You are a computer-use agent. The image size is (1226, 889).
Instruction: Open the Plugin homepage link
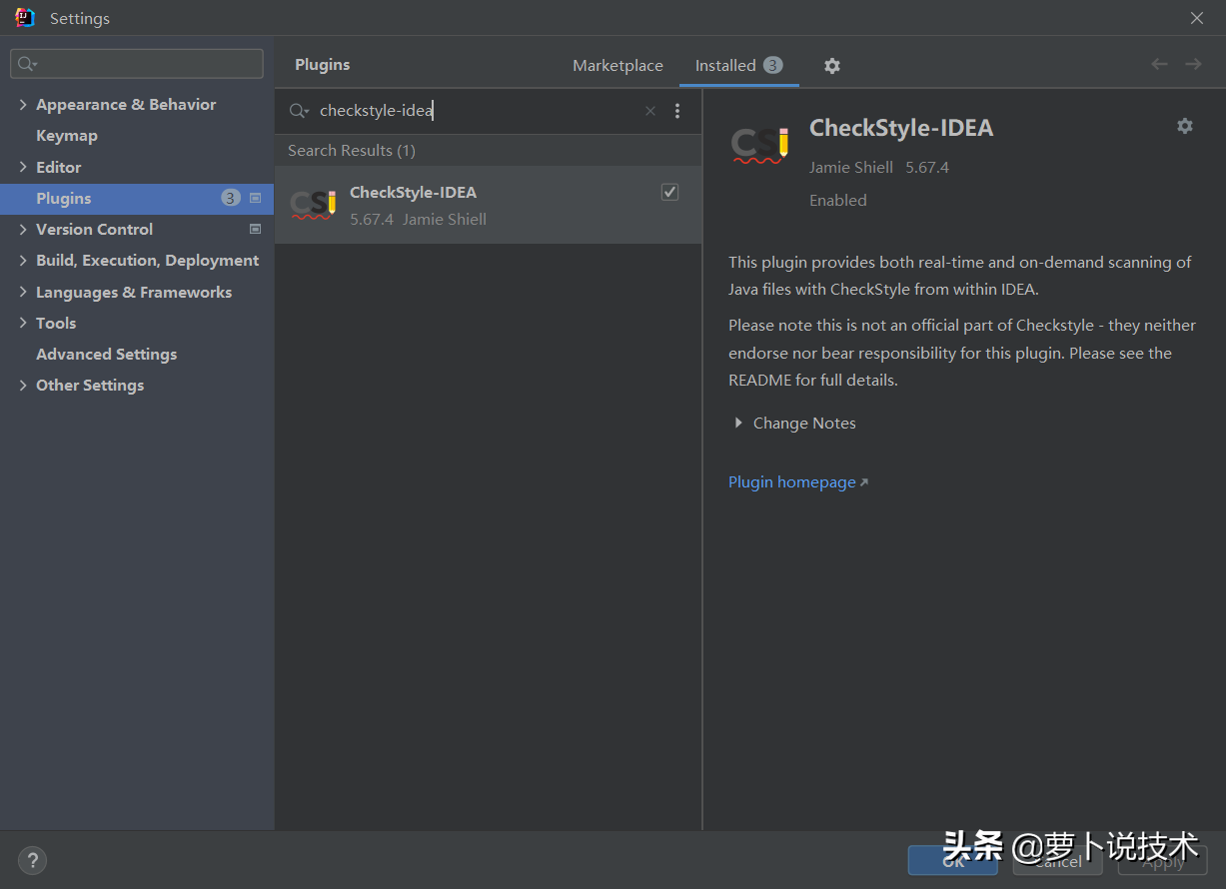point(798,482)
